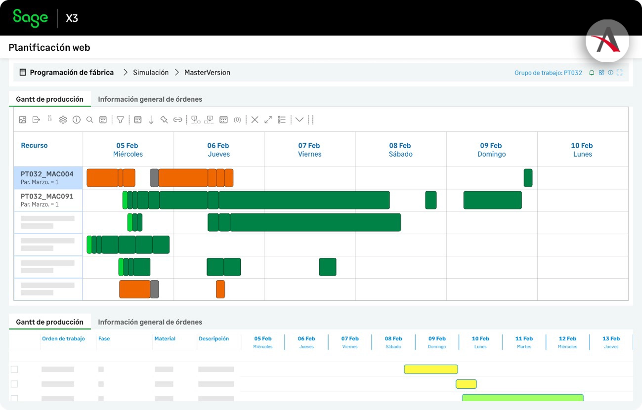642x410 pixels.
Task: Open the settings gear in Gantt toolbar
Action: click(x=63, y=120)
